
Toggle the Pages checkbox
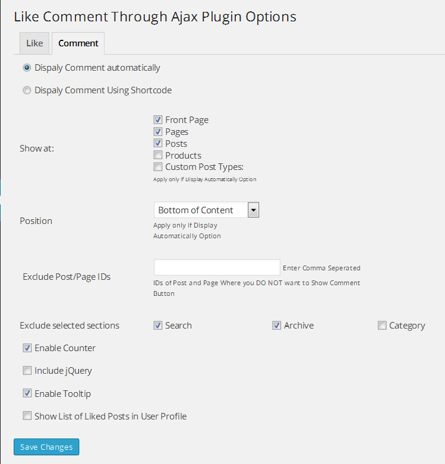(x=158, y=132)
